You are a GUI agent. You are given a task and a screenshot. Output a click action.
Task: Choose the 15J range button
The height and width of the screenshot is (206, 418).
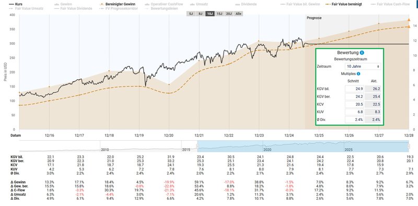click(x=219, y=14)
